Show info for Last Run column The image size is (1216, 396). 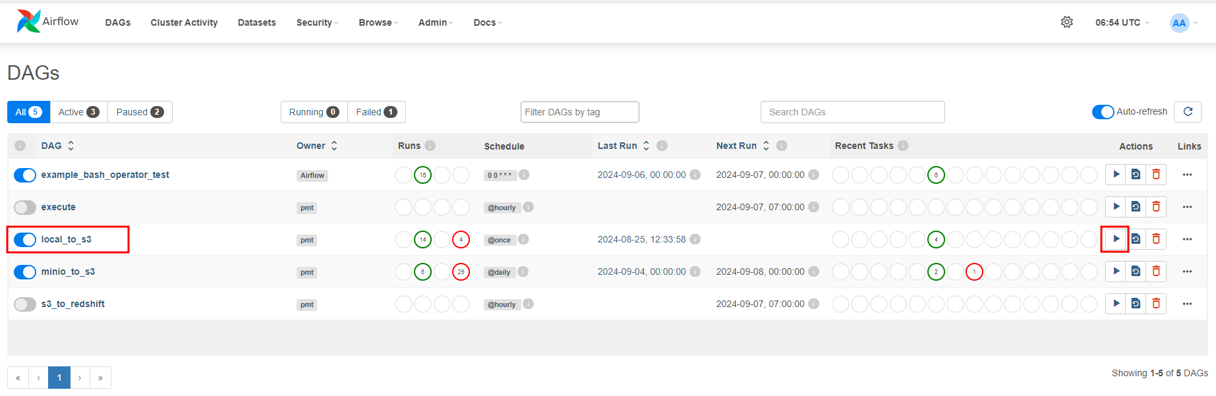662,146
